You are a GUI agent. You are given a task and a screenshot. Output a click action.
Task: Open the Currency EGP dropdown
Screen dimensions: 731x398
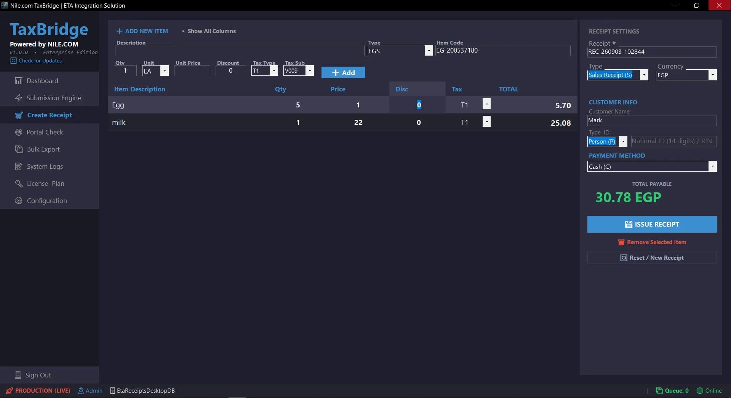tap(713, 75)
